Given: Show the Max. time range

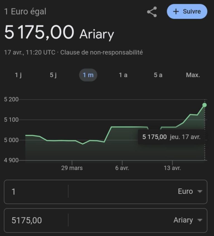Looking at the screenshot, I should 193,75.
